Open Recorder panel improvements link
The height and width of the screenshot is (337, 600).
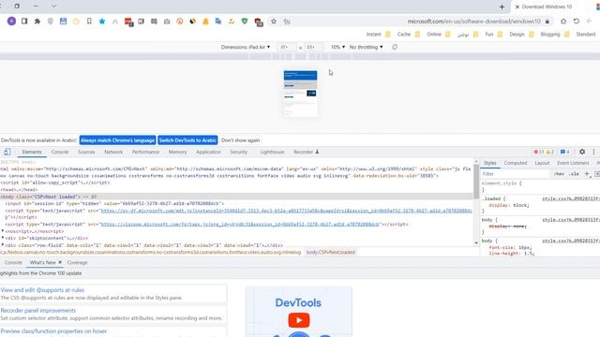pos(37,310)
